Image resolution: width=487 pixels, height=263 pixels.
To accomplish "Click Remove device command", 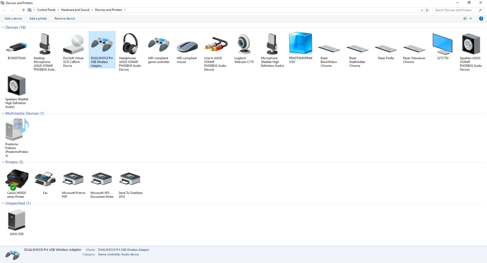I will point(65,19).
